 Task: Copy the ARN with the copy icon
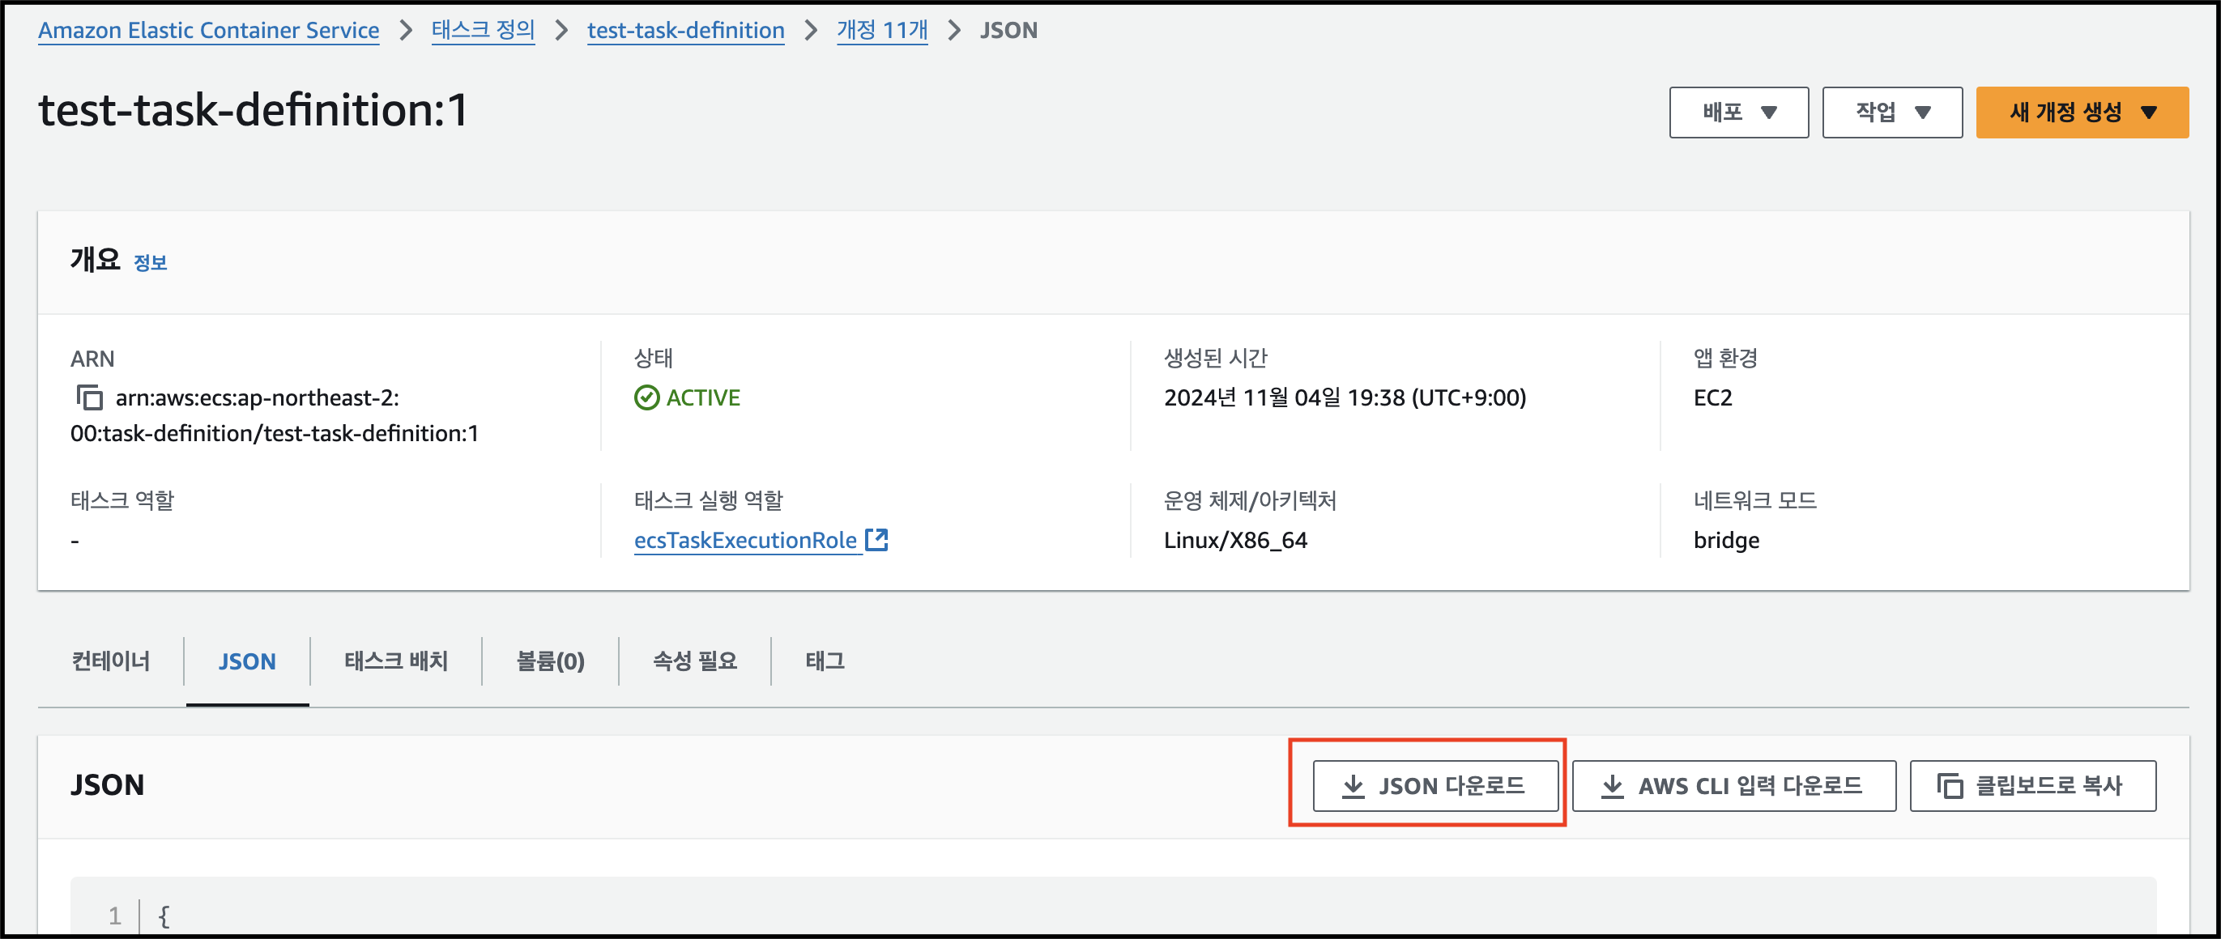coord(90,398)
